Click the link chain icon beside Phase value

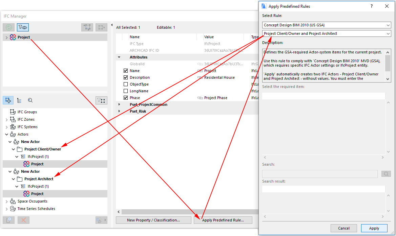200,98
